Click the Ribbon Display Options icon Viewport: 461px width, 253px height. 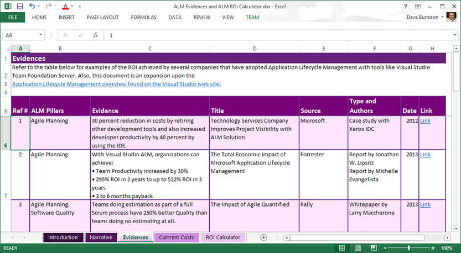[x=417, y=6]
